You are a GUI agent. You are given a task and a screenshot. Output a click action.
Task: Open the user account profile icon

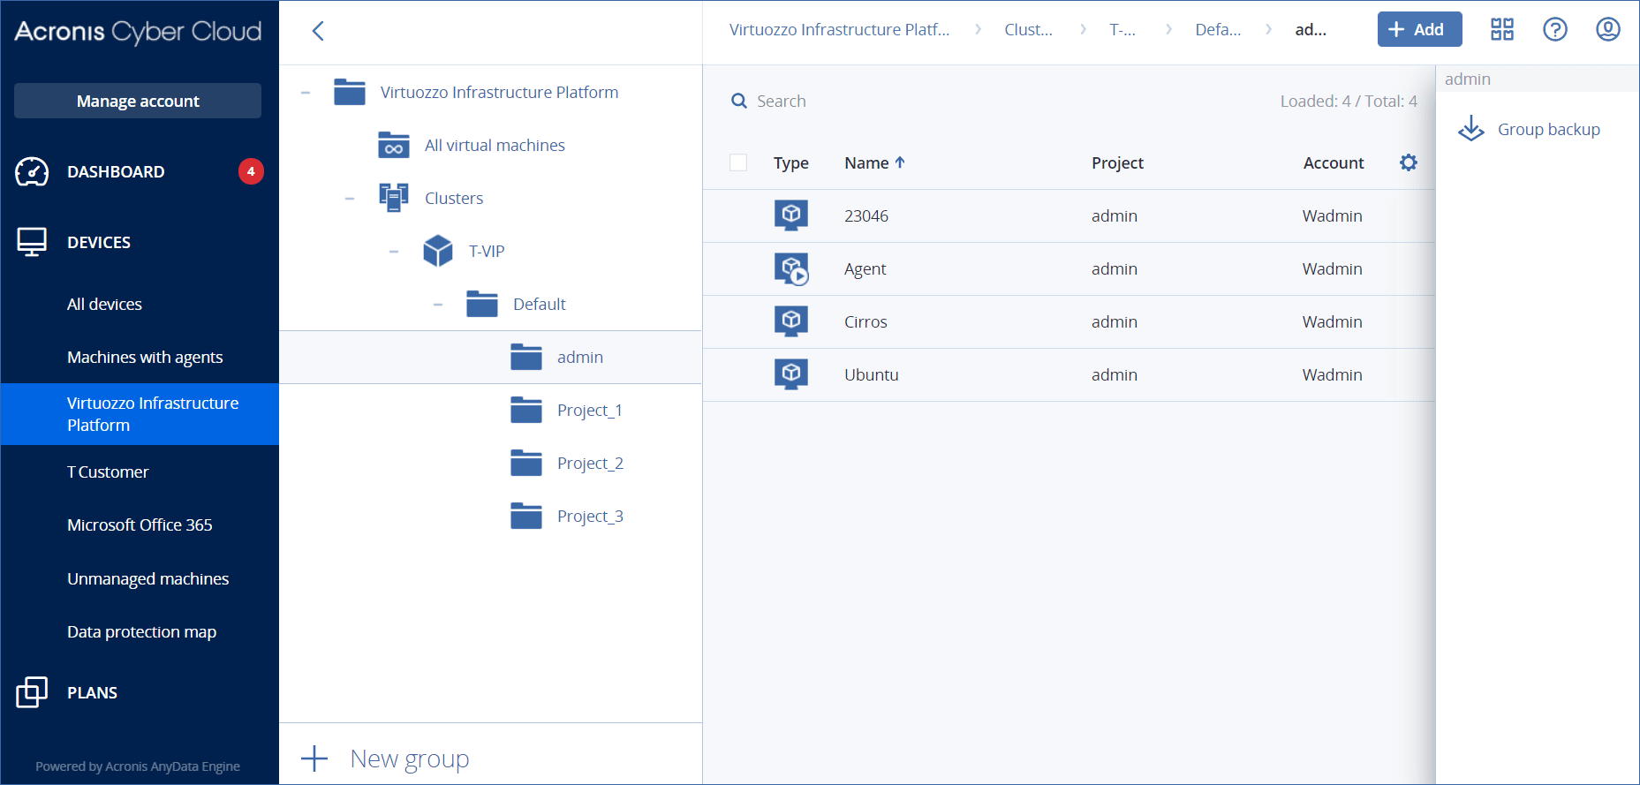(1607, 30)
